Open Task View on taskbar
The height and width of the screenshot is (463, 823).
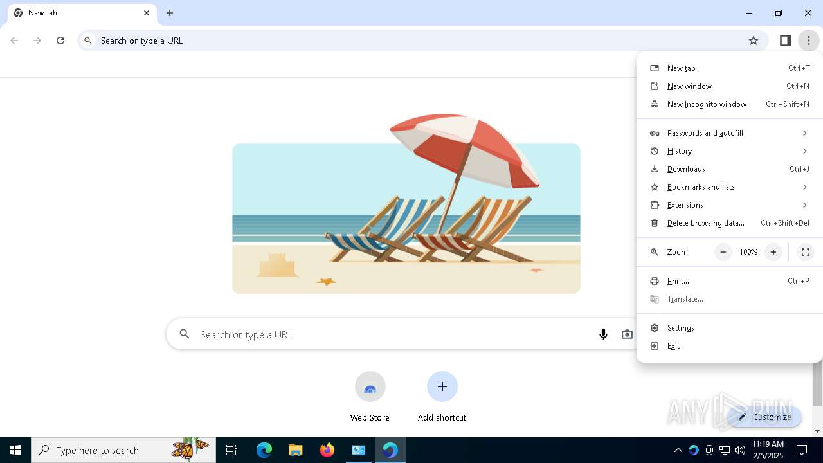pyautogui.click(x=231, y=450)
